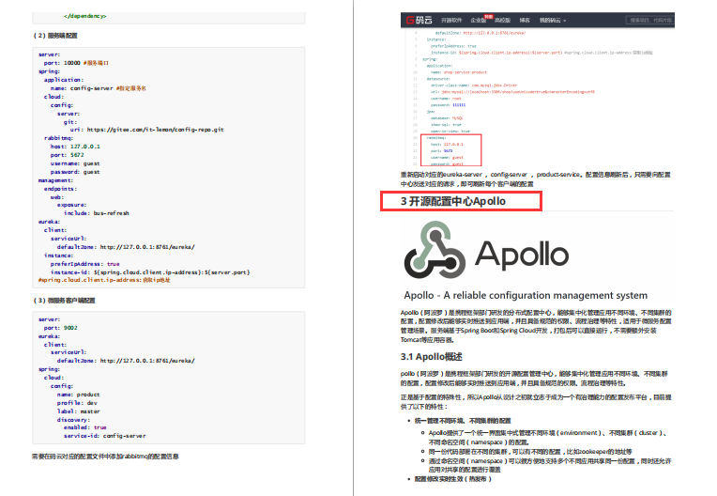Screen dimensions: 717x496
Task: Click the line 'label: master'
Action: 78,411
